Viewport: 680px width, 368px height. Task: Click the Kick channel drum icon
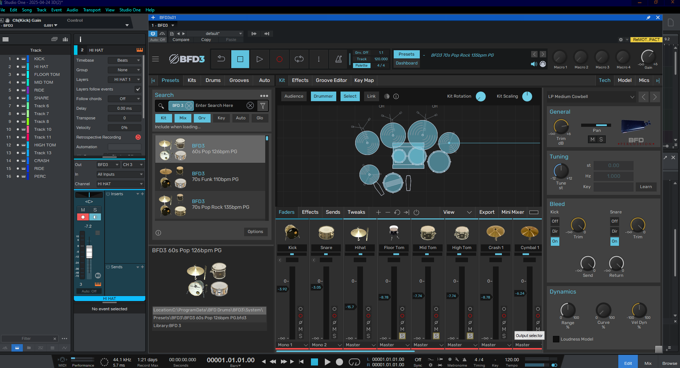[292, 232]
